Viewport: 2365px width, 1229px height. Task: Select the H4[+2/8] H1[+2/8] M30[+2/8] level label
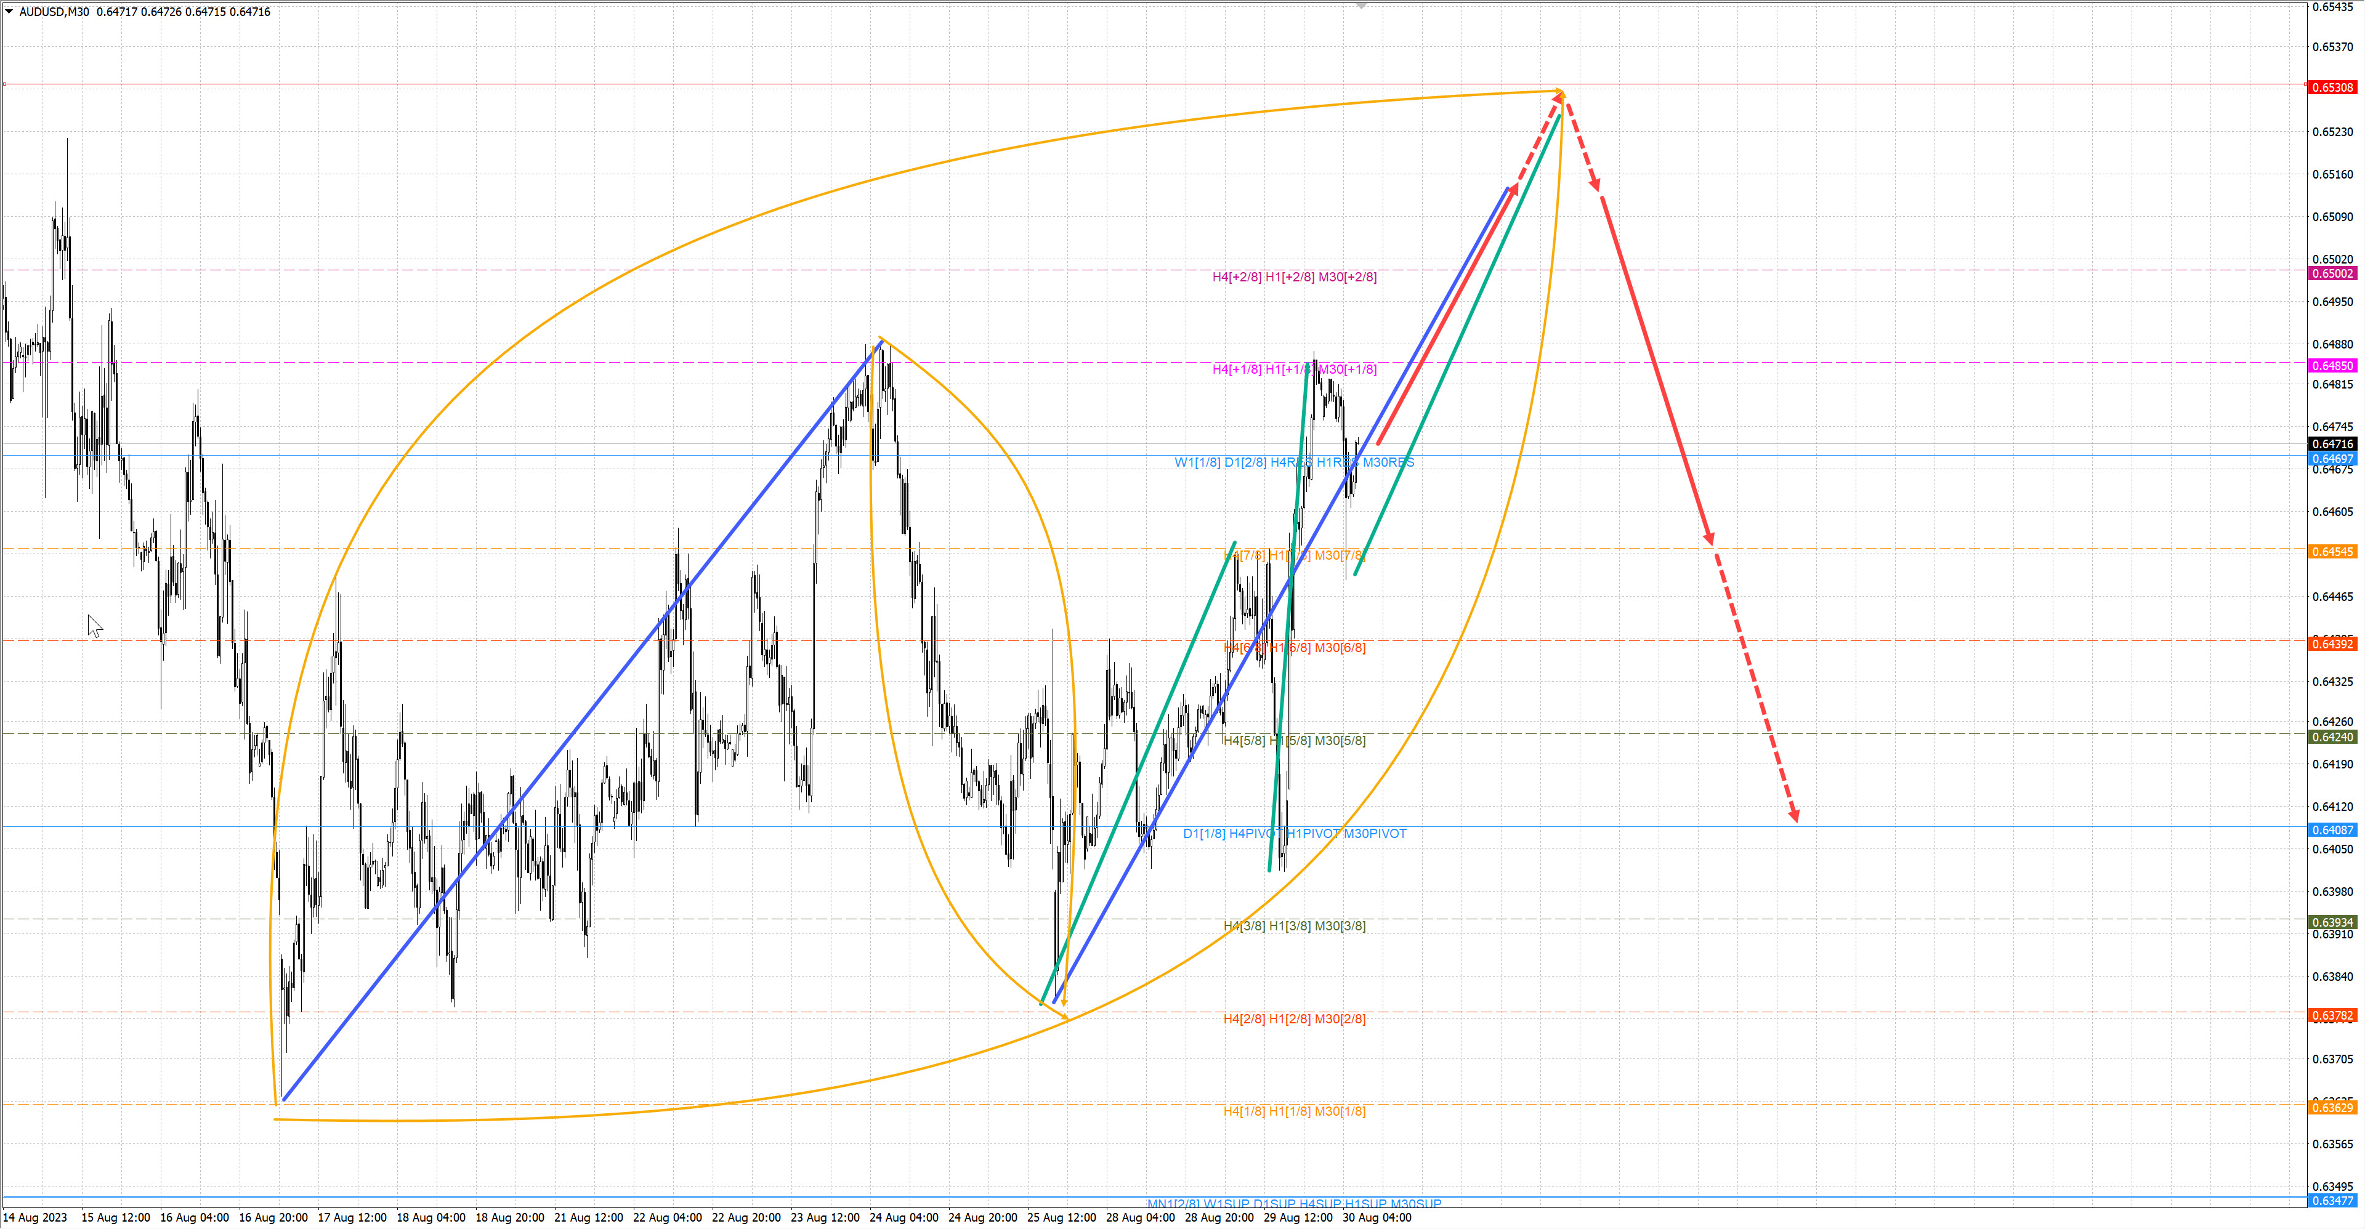coord(1293,277)
